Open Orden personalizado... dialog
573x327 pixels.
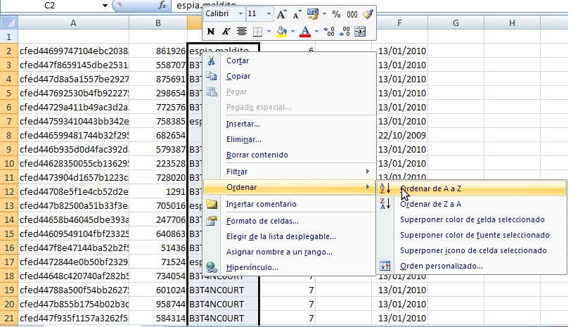tap(472, 266)
